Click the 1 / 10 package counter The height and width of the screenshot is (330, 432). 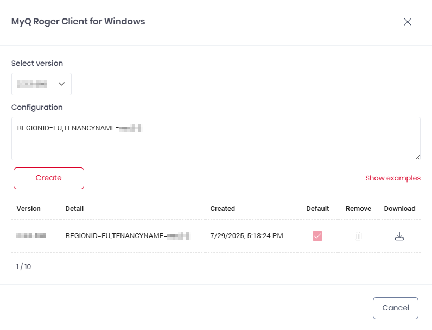24,266
